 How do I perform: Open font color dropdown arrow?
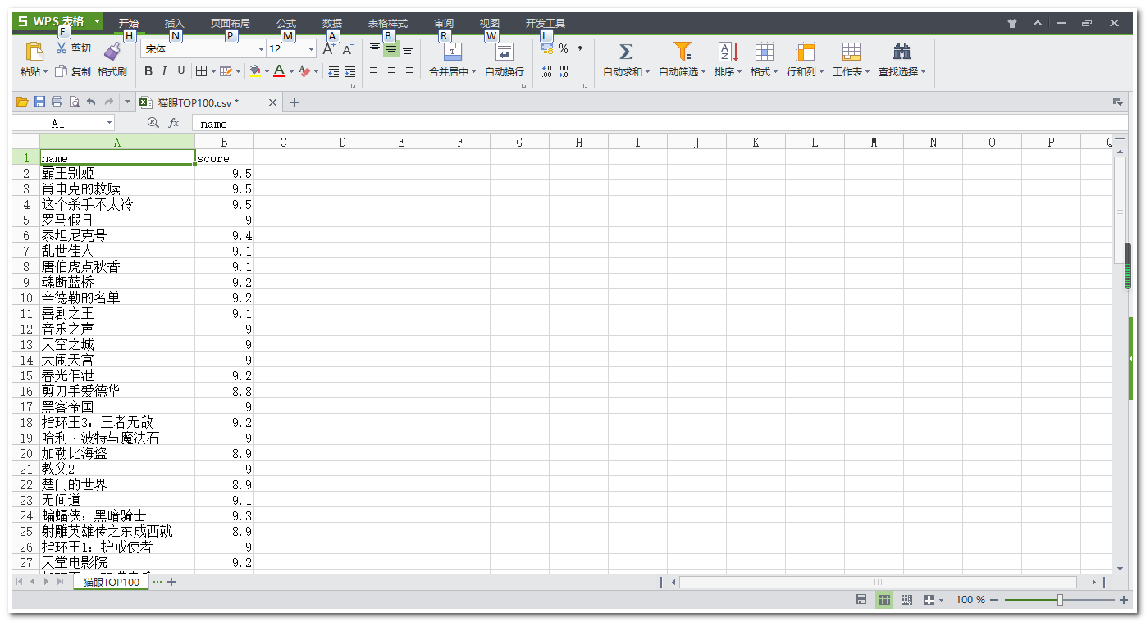pyautogui.click(x=290, y=72)
